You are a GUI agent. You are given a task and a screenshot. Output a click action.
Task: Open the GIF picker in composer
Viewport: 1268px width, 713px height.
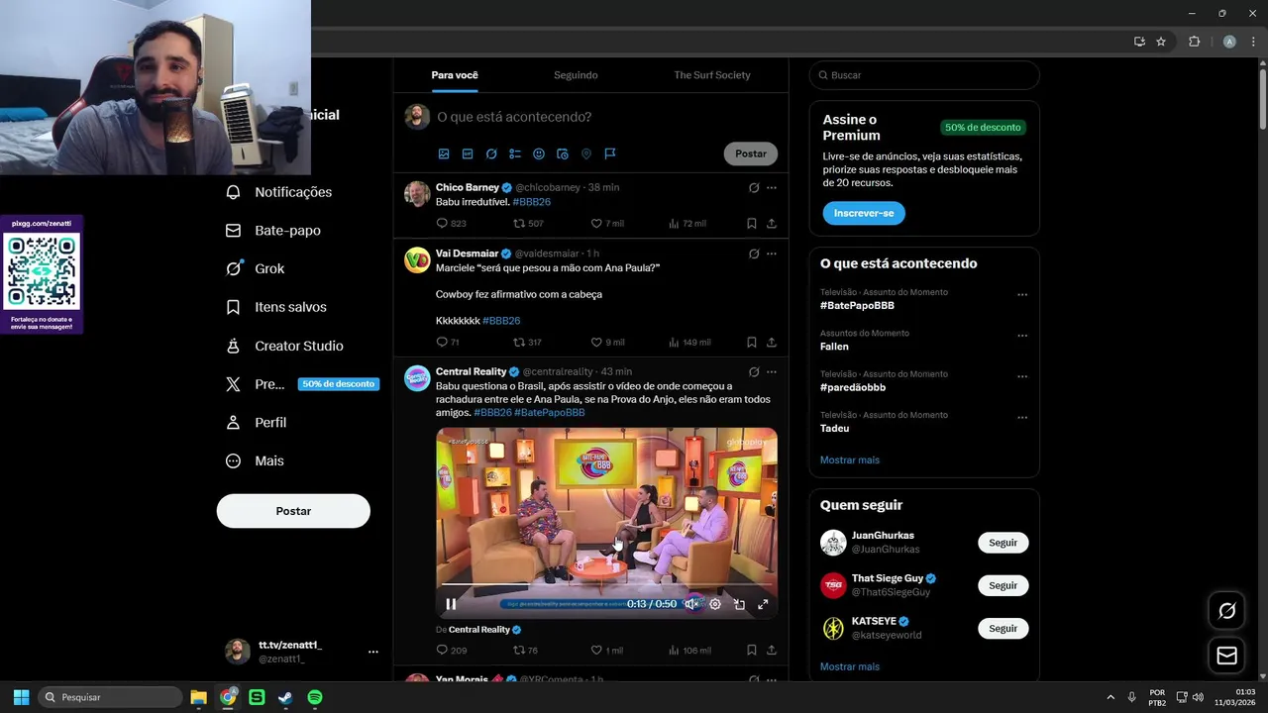468,153
